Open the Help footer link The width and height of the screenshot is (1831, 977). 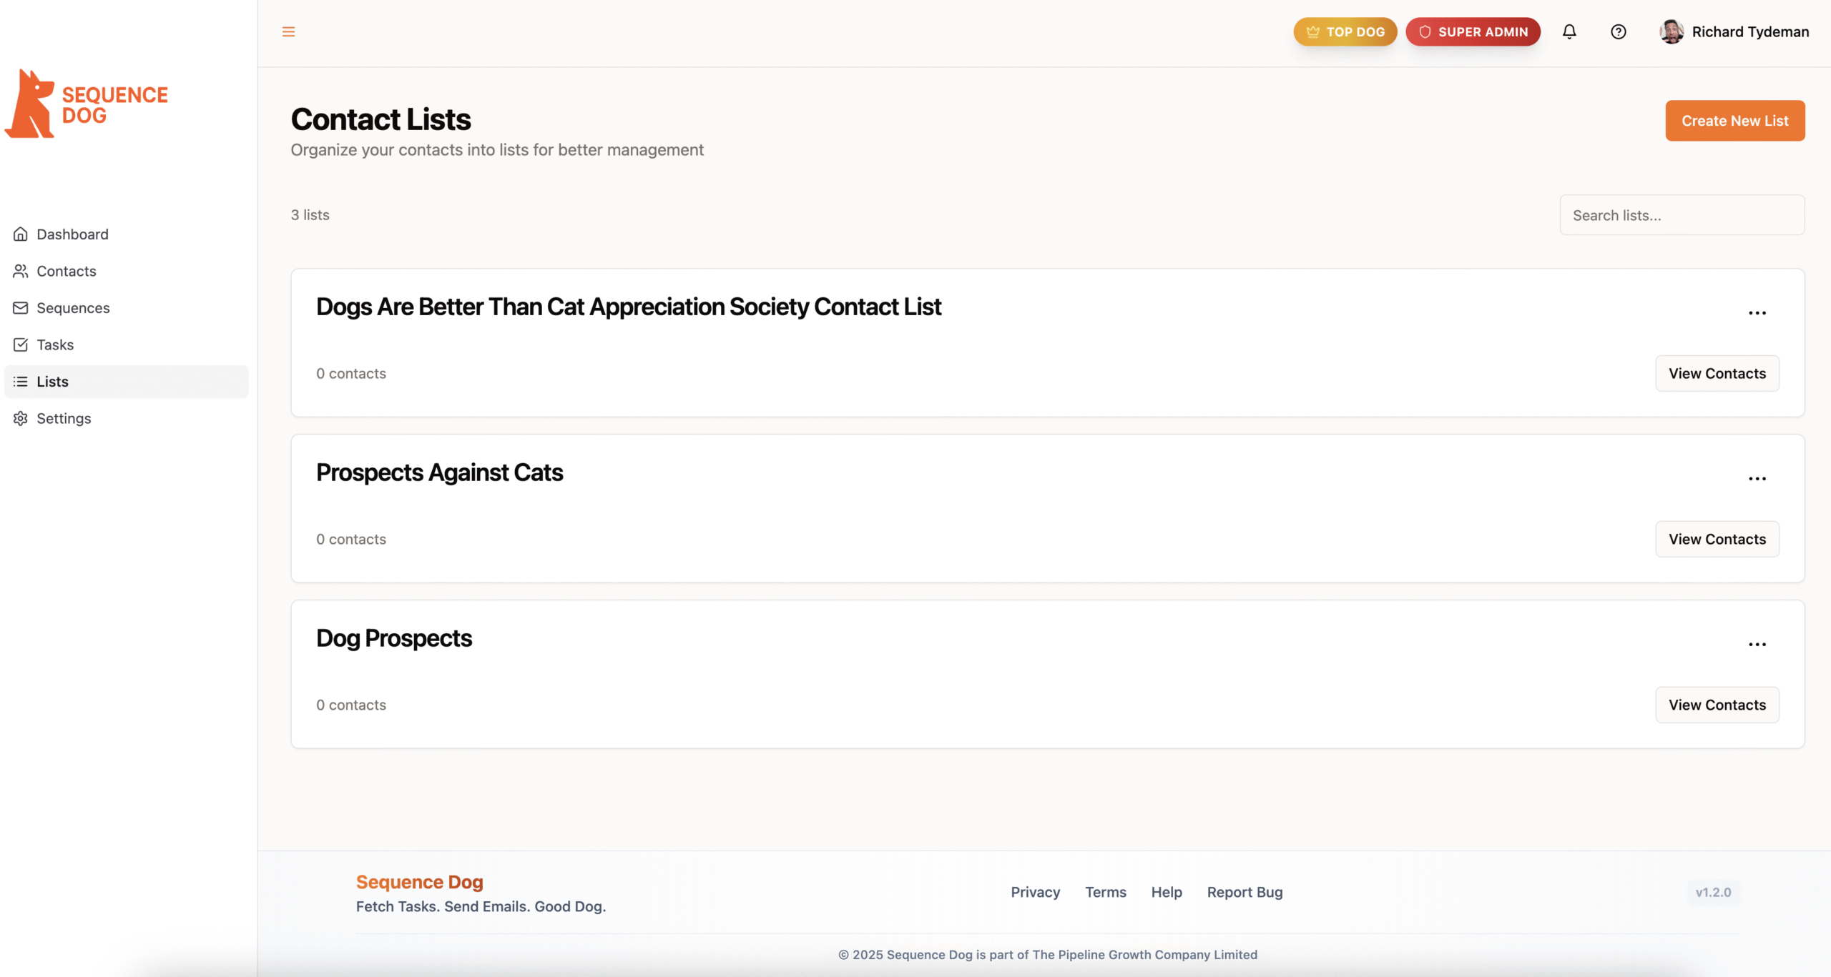pos(1167,892)
